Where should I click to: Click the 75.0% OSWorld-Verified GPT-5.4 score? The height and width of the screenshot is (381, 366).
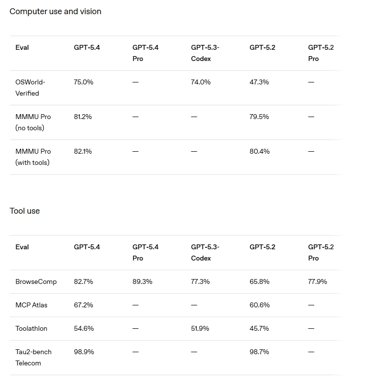(83, 82)
